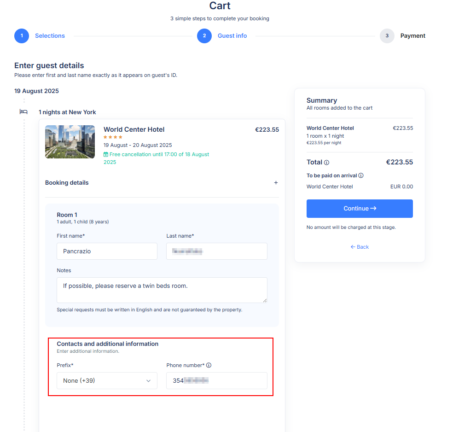Viewport: 476px width, 432px height.
Task: Click the 'Room 1' heading
Action: tap(67, 215)
